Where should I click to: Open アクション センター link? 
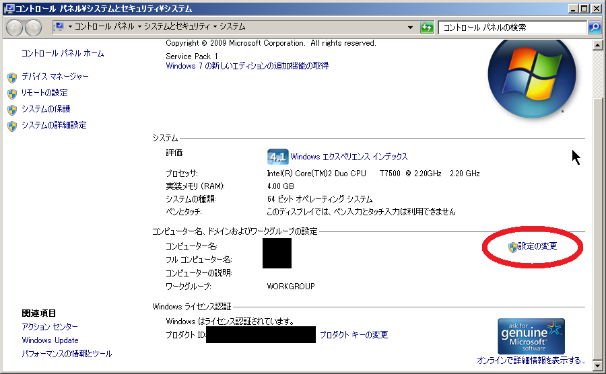[x=50, y=326]
